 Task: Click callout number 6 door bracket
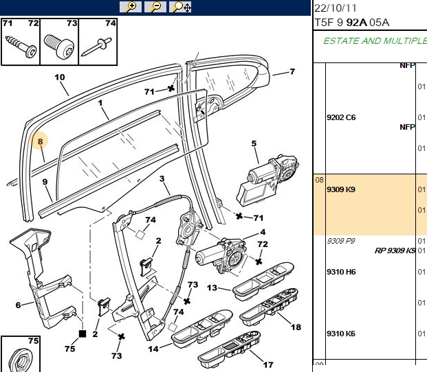point(19,305)
